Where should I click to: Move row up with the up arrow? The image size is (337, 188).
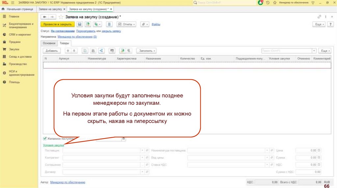tap(68, 51)
